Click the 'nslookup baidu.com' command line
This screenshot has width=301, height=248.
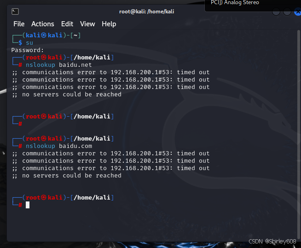[x=59, y=146]
